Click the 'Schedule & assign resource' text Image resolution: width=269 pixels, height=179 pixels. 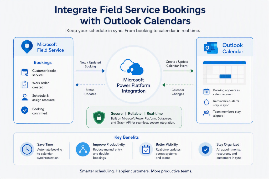[x=43, y=98]
